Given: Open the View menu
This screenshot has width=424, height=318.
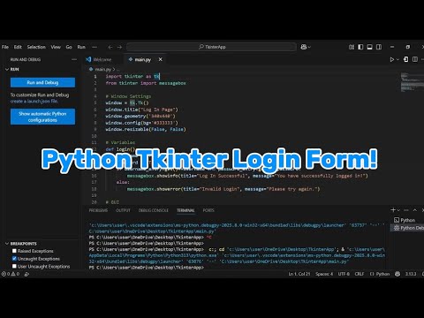Looking at the screenshot, I should pos(56,47).
